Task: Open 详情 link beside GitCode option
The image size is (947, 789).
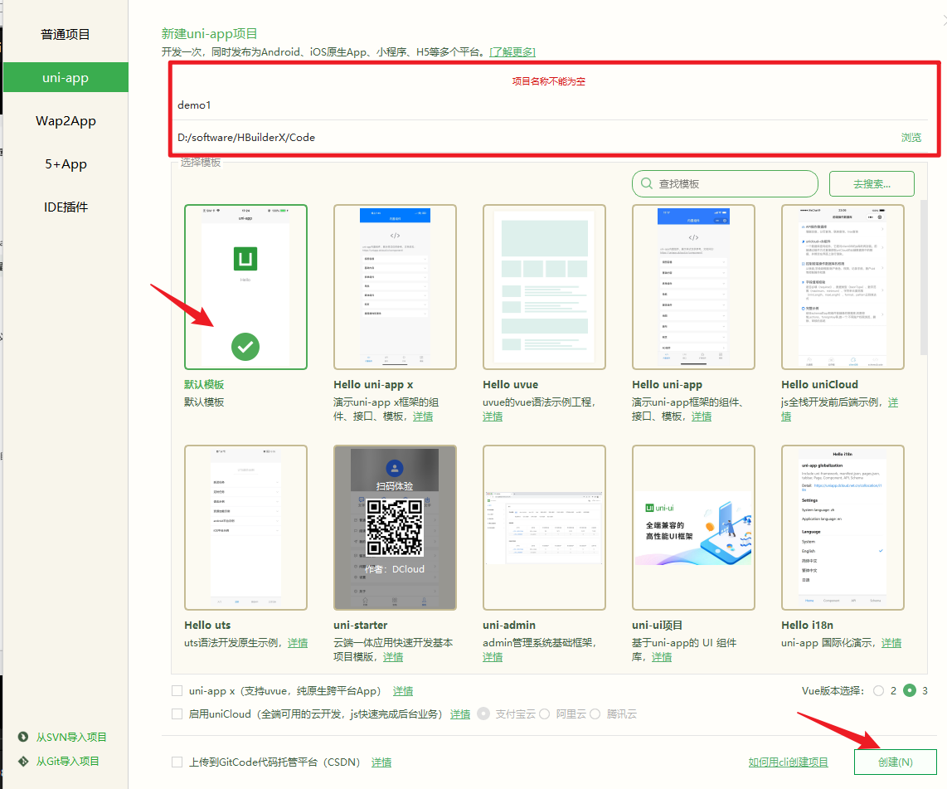Action: point(381,762)
